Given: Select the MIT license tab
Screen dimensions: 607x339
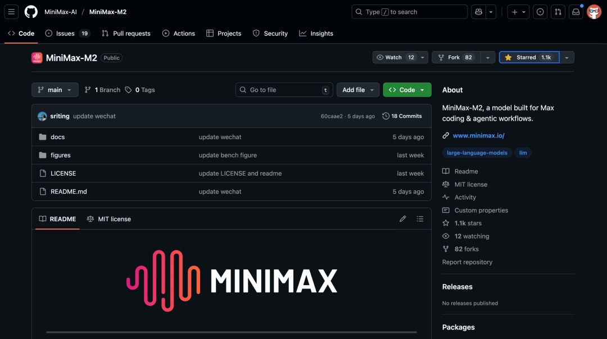Looking at the screenshot, I should (x=109, y=219).
